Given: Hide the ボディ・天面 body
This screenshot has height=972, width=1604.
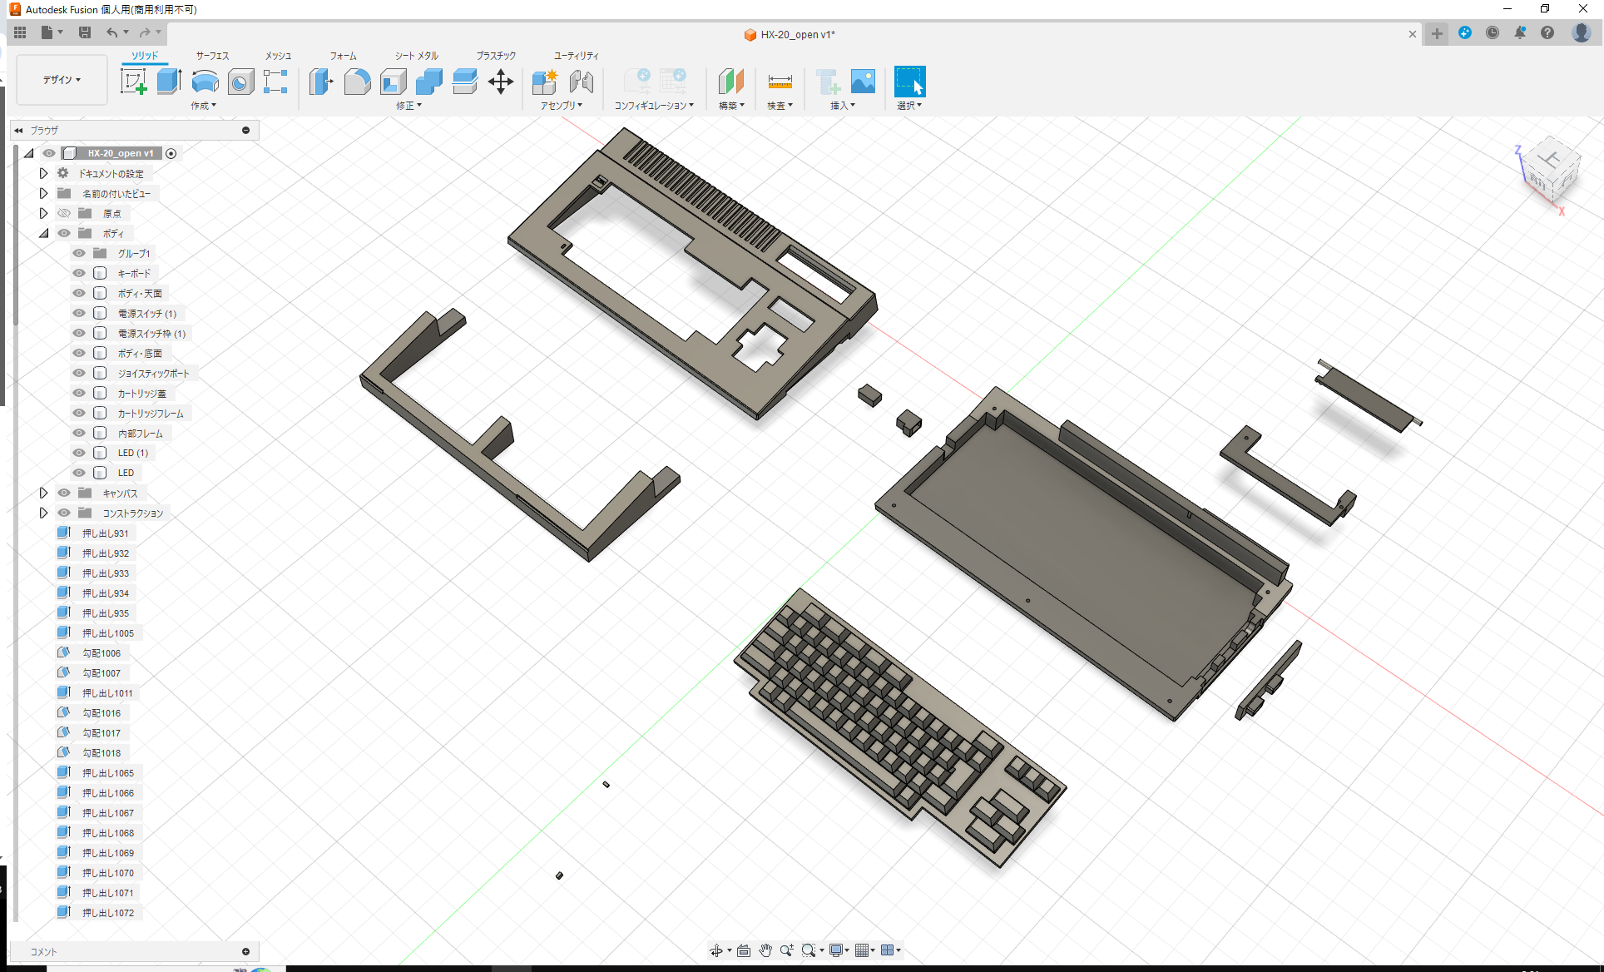Looking at the screenshot, I should 77,293.
